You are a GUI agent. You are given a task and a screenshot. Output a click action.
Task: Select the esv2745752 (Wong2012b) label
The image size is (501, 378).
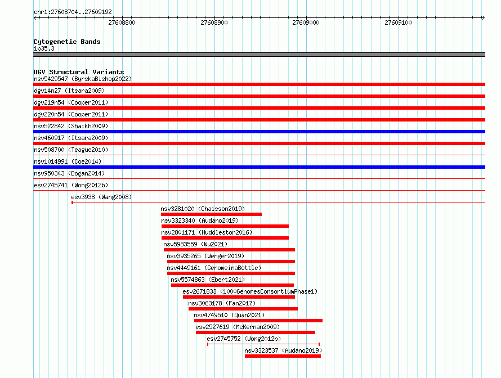pos(244,339)
